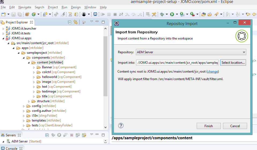
Task: Click the Select location... button
Action: [233, 63]
